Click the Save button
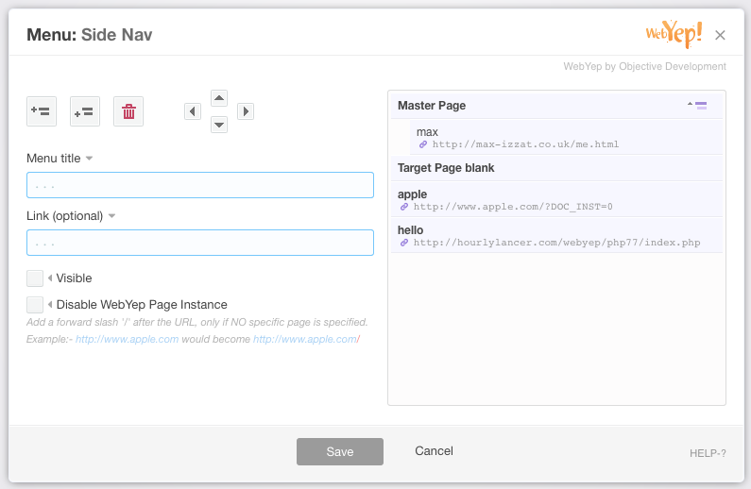 [340, 451]
